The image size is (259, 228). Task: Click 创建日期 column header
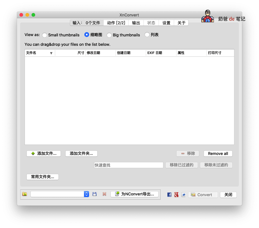coord(131,53)
